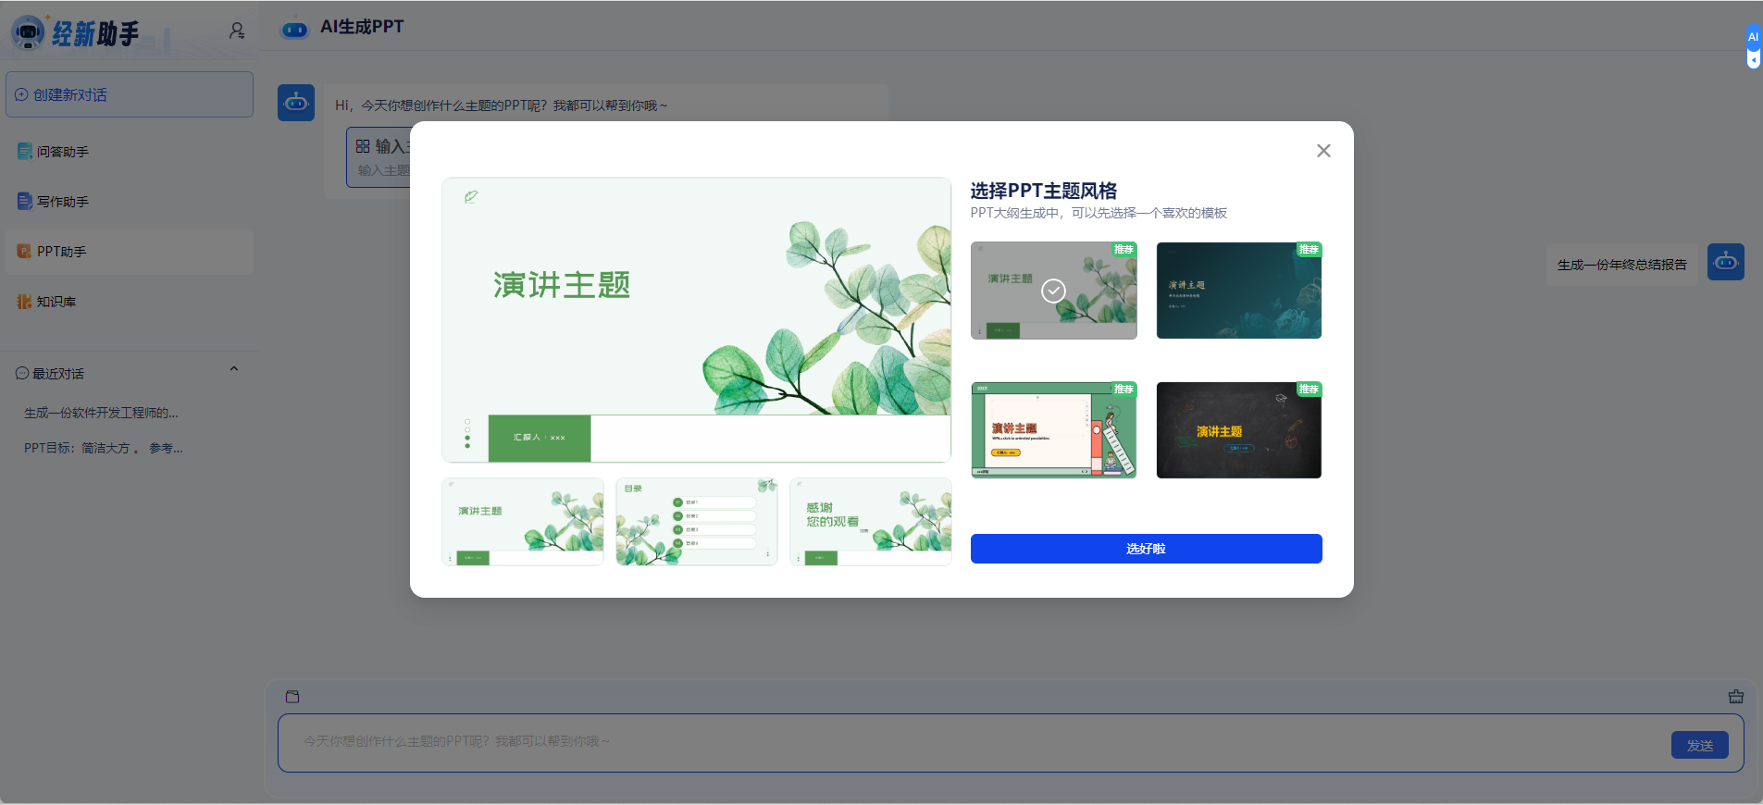Click the leaf icon on the large preview slide
This screenshot has height=805, width=1763.
(471, 196)
